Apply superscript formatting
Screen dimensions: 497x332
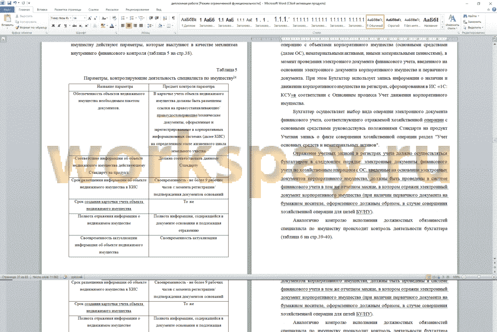coord(86,26)
